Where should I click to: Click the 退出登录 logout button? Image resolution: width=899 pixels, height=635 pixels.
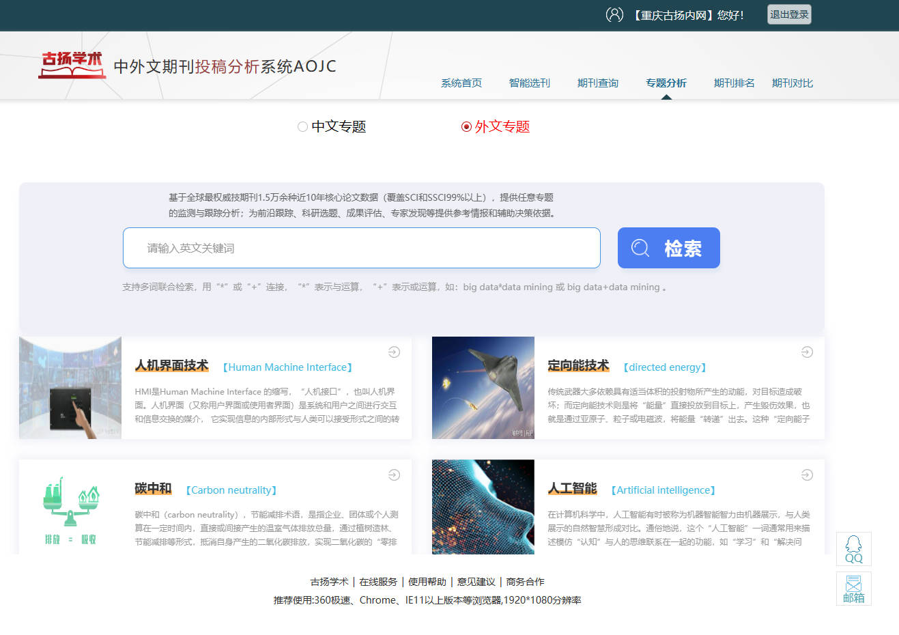coord(789,14)
